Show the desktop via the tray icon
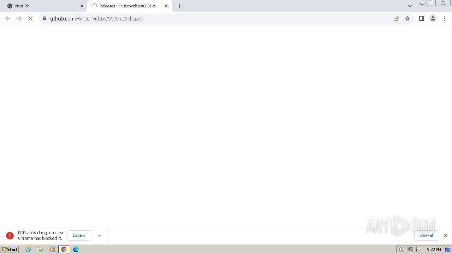This screenshot has width=452, height=254. pos(448,249)
